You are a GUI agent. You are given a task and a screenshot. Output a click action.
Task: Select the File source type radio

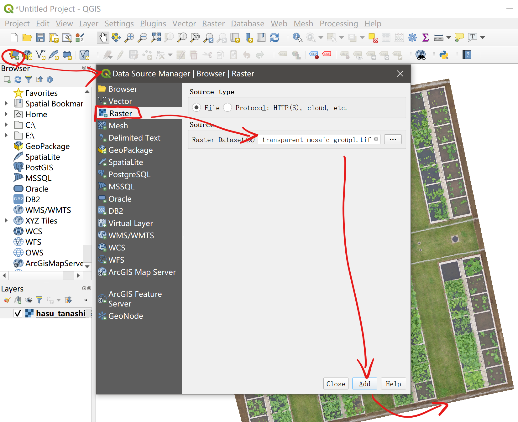(196, 108)
